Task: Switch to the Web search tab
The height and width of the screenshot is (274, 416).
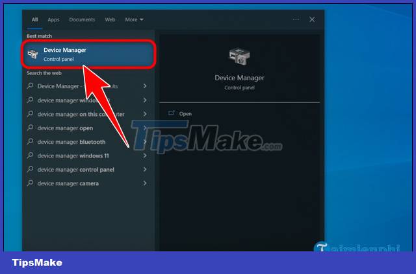Action: pyautogui.click(x=110, y=19)
